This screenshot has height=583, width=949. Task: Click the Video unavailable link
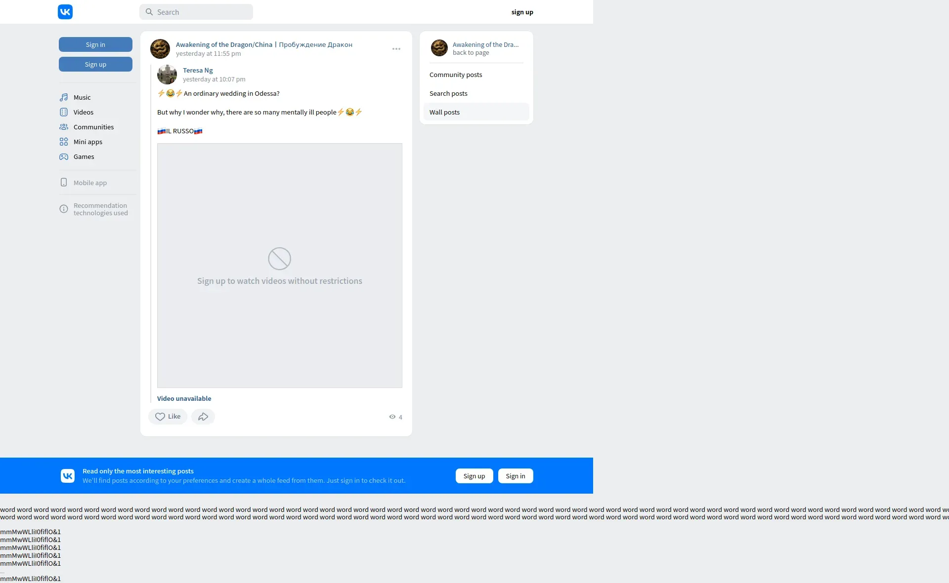tap(184, 398)
